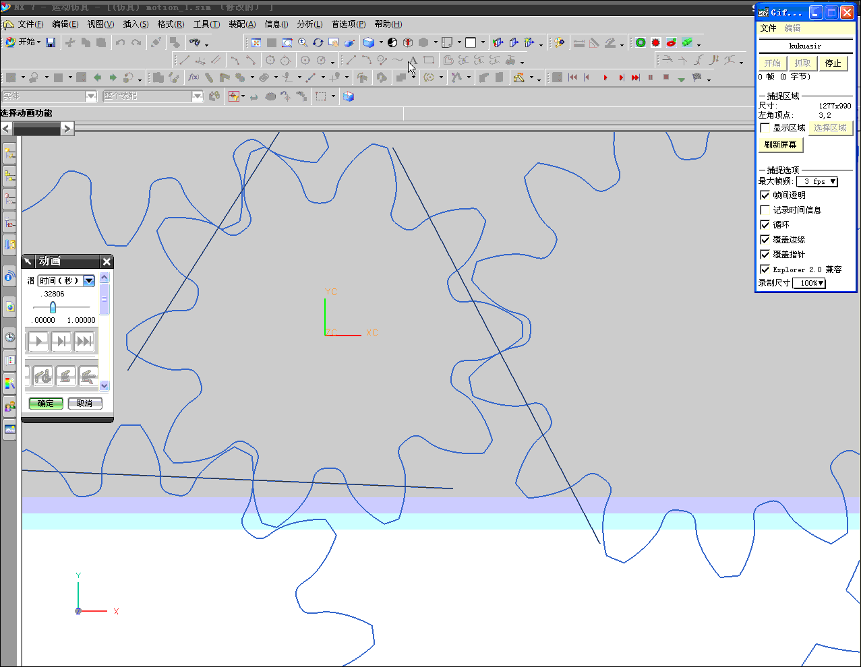The width and height of the screenshot is (861, 667).
Task: Click the animation dialog scroll up arrow
Action: 104,277
